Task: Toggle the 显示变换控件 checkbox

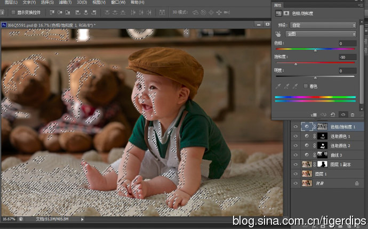Action: [x=13, y=12]
